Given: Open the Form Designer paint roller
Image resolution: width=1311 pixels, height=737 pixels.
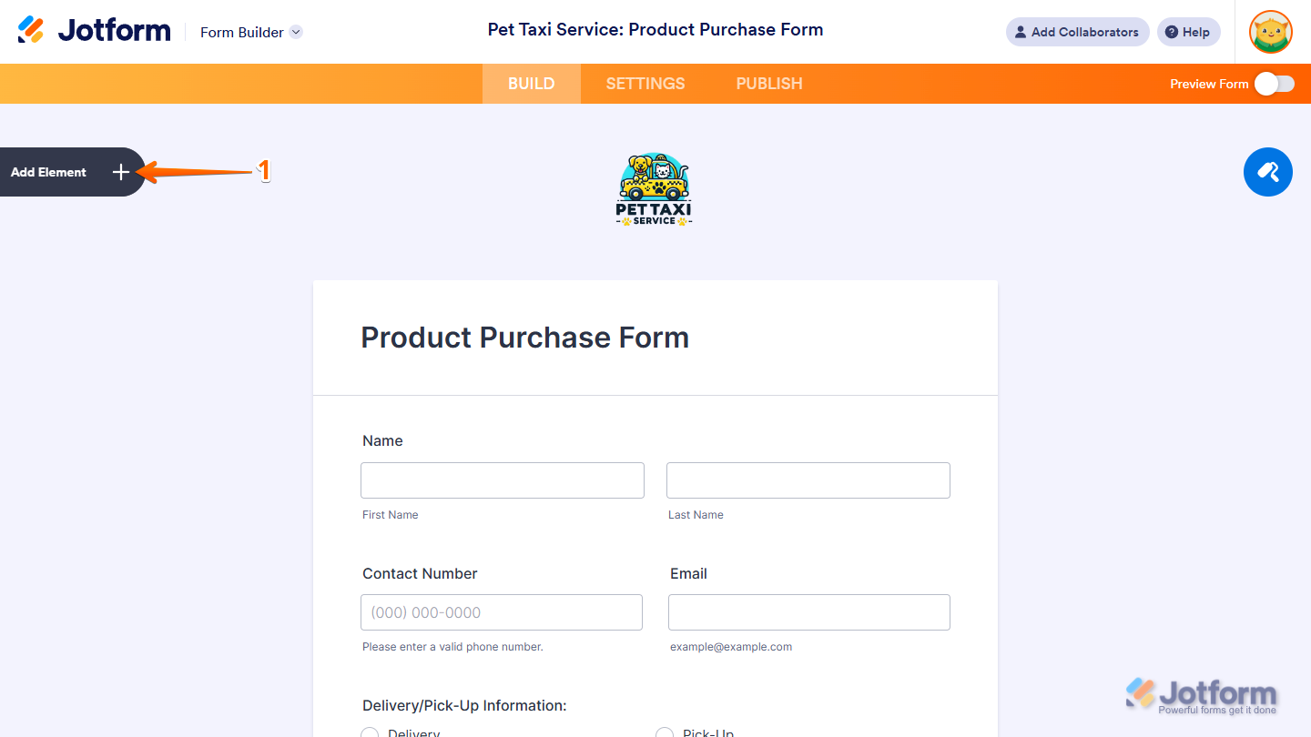Looking at the screenshot, I should coord(1267,172).
